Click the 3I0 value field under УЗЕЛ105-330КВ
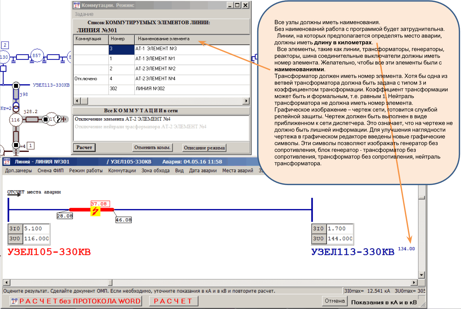461x309 pixels. click(36, 229)
